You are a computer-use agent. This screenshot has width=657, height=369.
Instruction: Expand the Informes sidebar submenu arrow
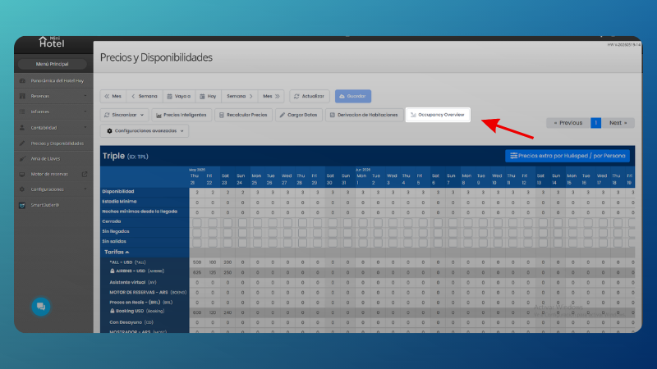85,112
